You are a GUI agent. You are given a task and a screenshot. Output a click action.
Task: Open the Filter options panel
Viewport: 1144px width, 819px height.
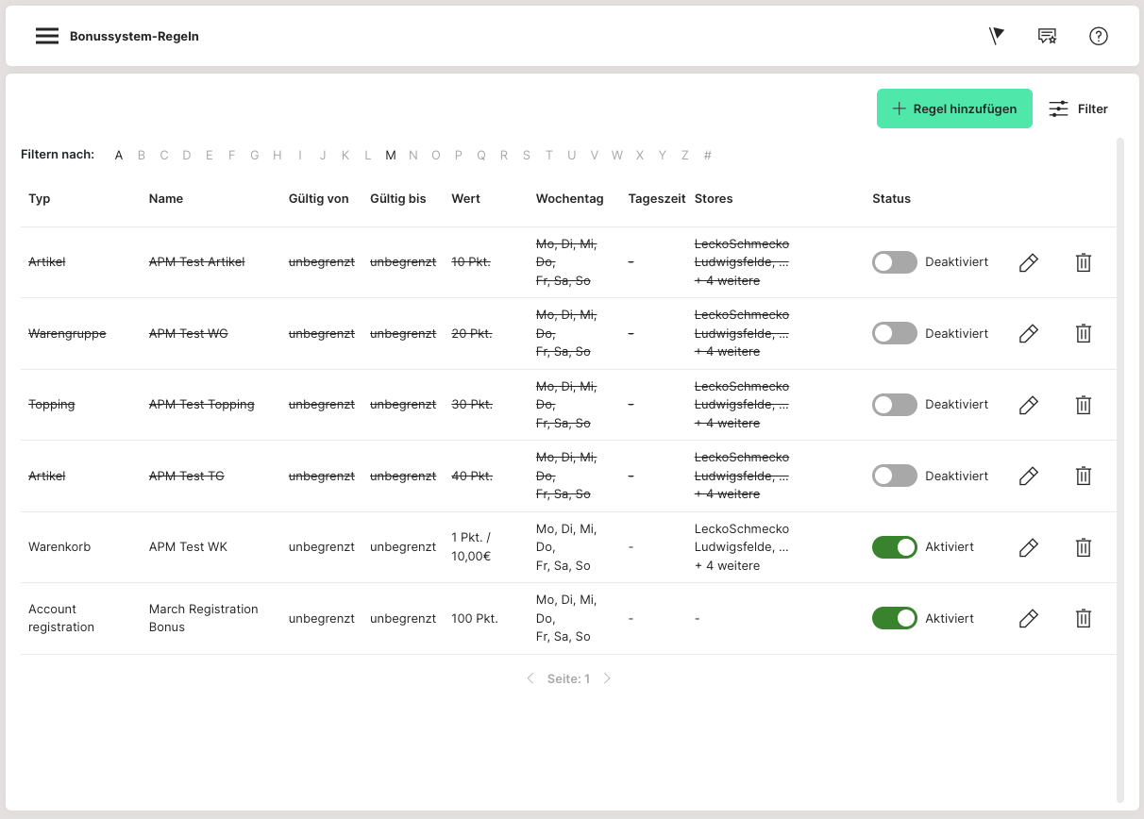[x=1078, y=109]
